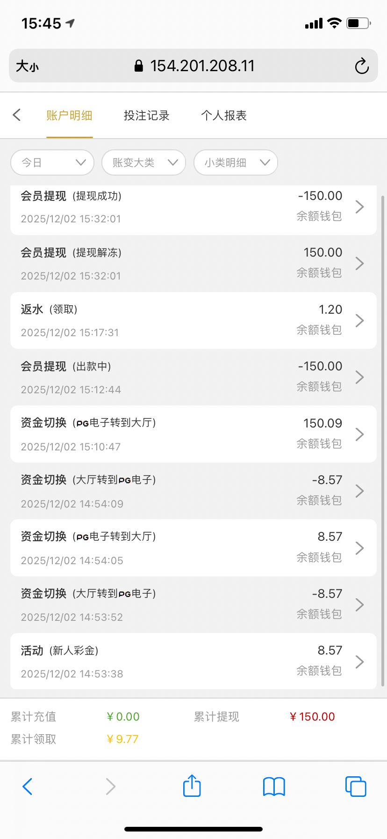The height and width of the screenshot is (839, 387).
Task: Tap the Safari back navigation arrow
Action: pos(27,786)
